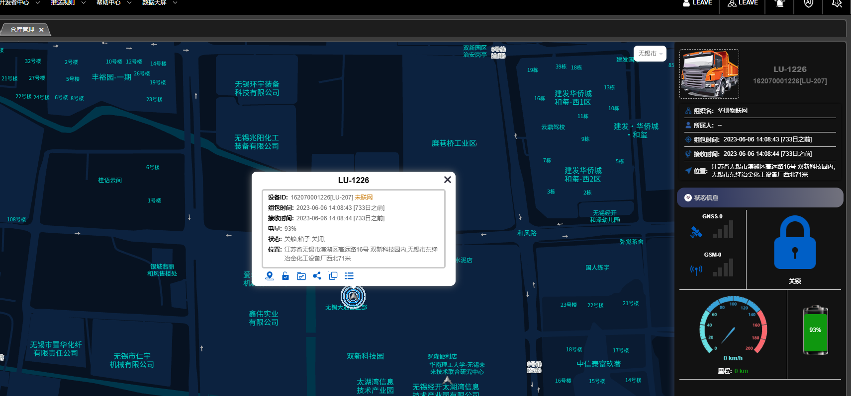Close the LU-1226 info popup
851x396 pixels.
448,180
